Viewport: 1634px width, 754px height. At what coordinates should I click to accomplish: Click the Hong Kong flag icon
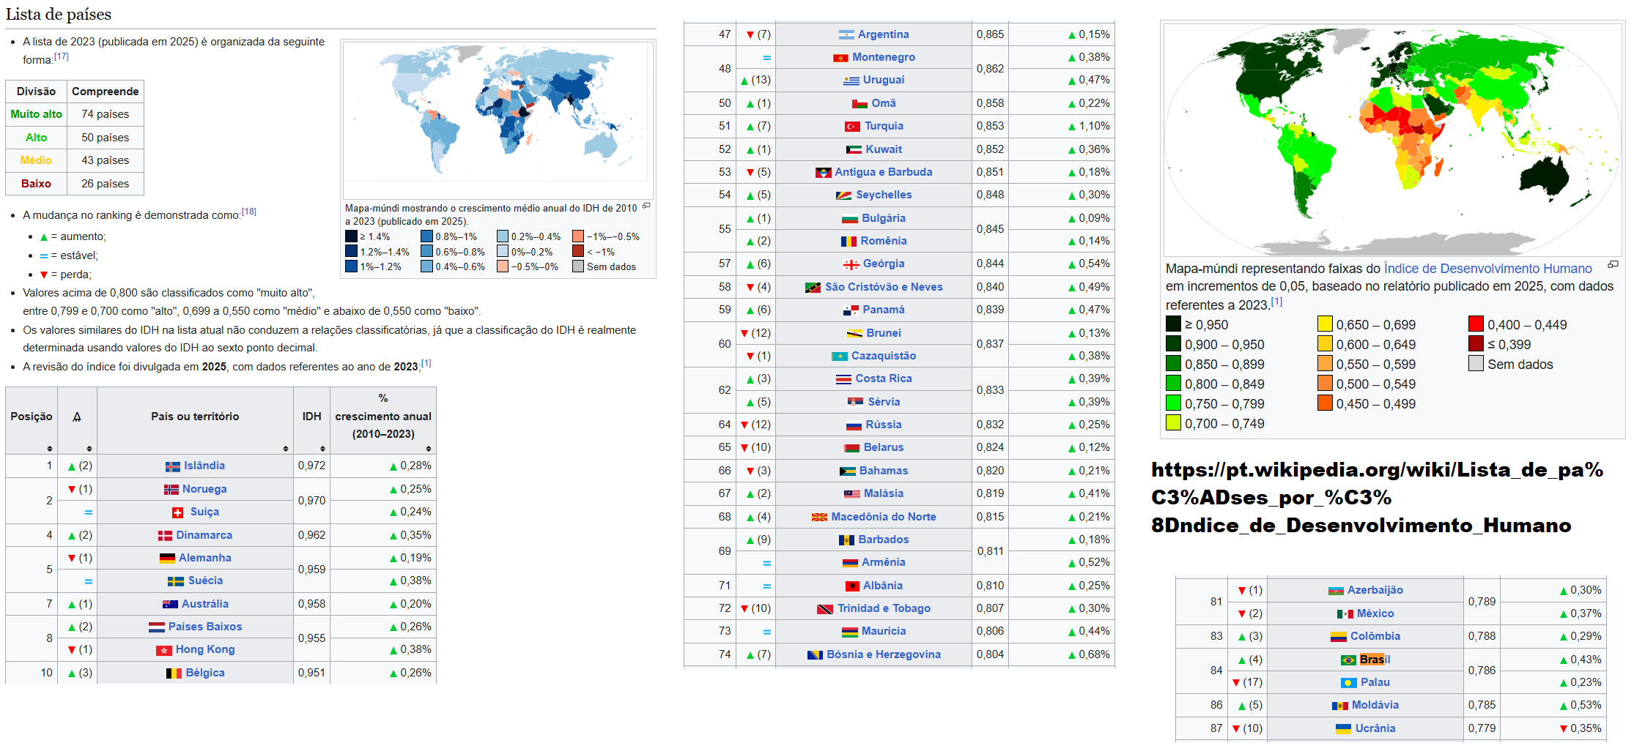point(164,650)
